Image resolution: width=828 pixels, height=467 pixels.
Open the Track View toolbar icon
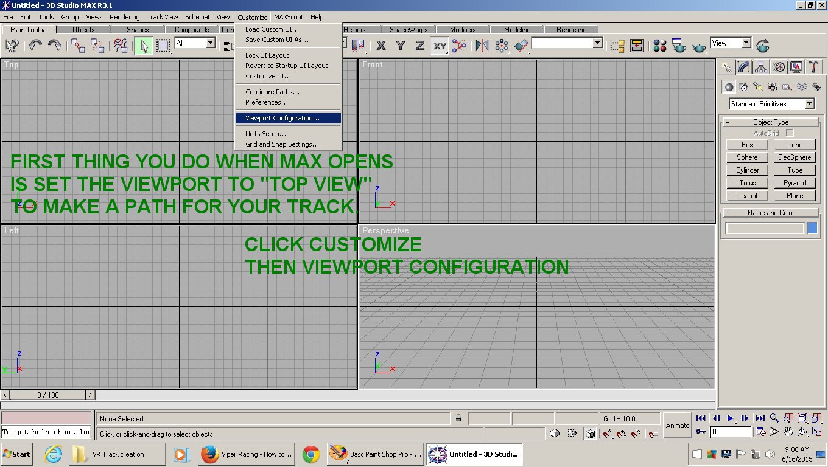tap(618, 46)
